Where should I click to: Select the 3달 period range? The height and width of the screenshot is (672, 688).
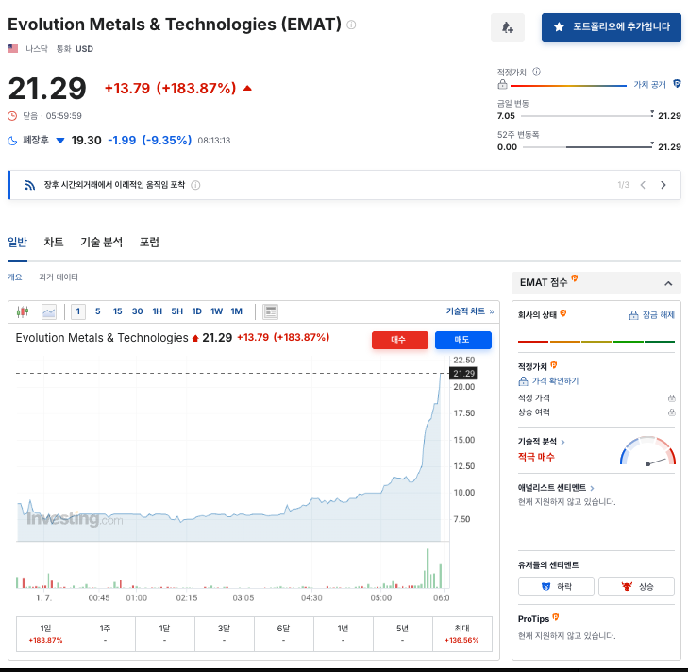click(225, 634)
